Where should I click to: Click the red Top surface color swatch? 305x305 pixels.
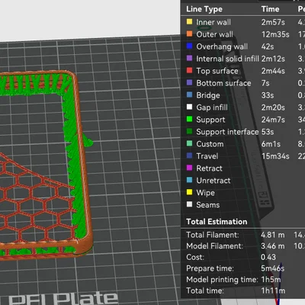coord(189,70)
